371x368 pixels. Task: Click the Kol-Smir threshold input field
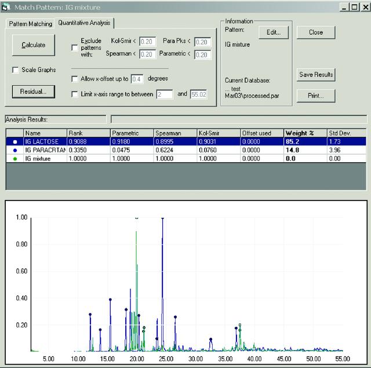click(147, 42)
